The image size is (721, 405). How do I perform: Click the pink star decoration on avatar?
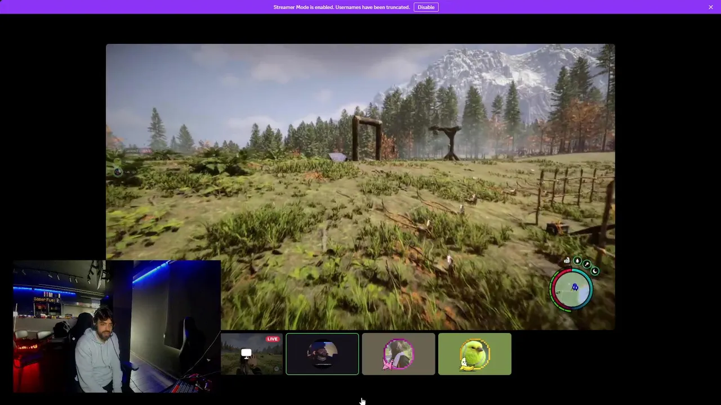pyautogui.click(x=389, y=364)
